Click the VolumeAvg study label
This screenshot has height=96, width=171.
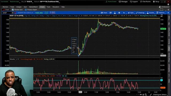pos(28,59)
